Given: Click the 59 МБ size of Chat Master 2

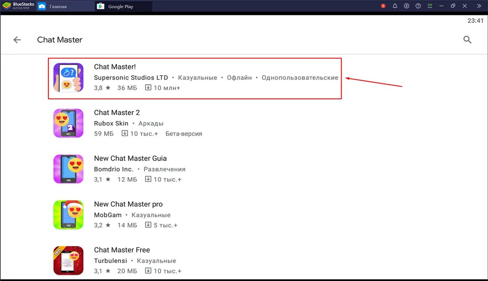Looking at the screenshot, I should pyautogui.click(x=104, y=134).
